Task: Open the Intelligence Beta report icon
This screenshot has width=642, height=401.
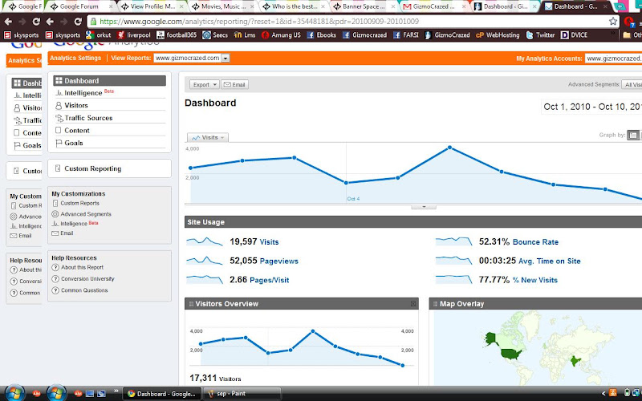Action: [x=59, y=93]
